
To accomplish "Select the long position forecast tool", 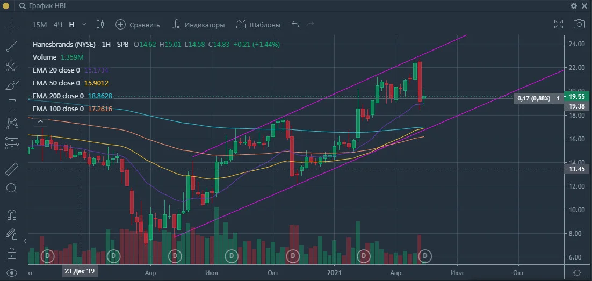I will (12, 143).
